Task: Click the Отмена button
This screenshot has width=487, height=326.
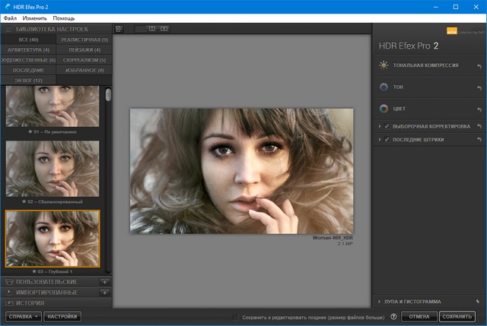Action: pos(419,317)
